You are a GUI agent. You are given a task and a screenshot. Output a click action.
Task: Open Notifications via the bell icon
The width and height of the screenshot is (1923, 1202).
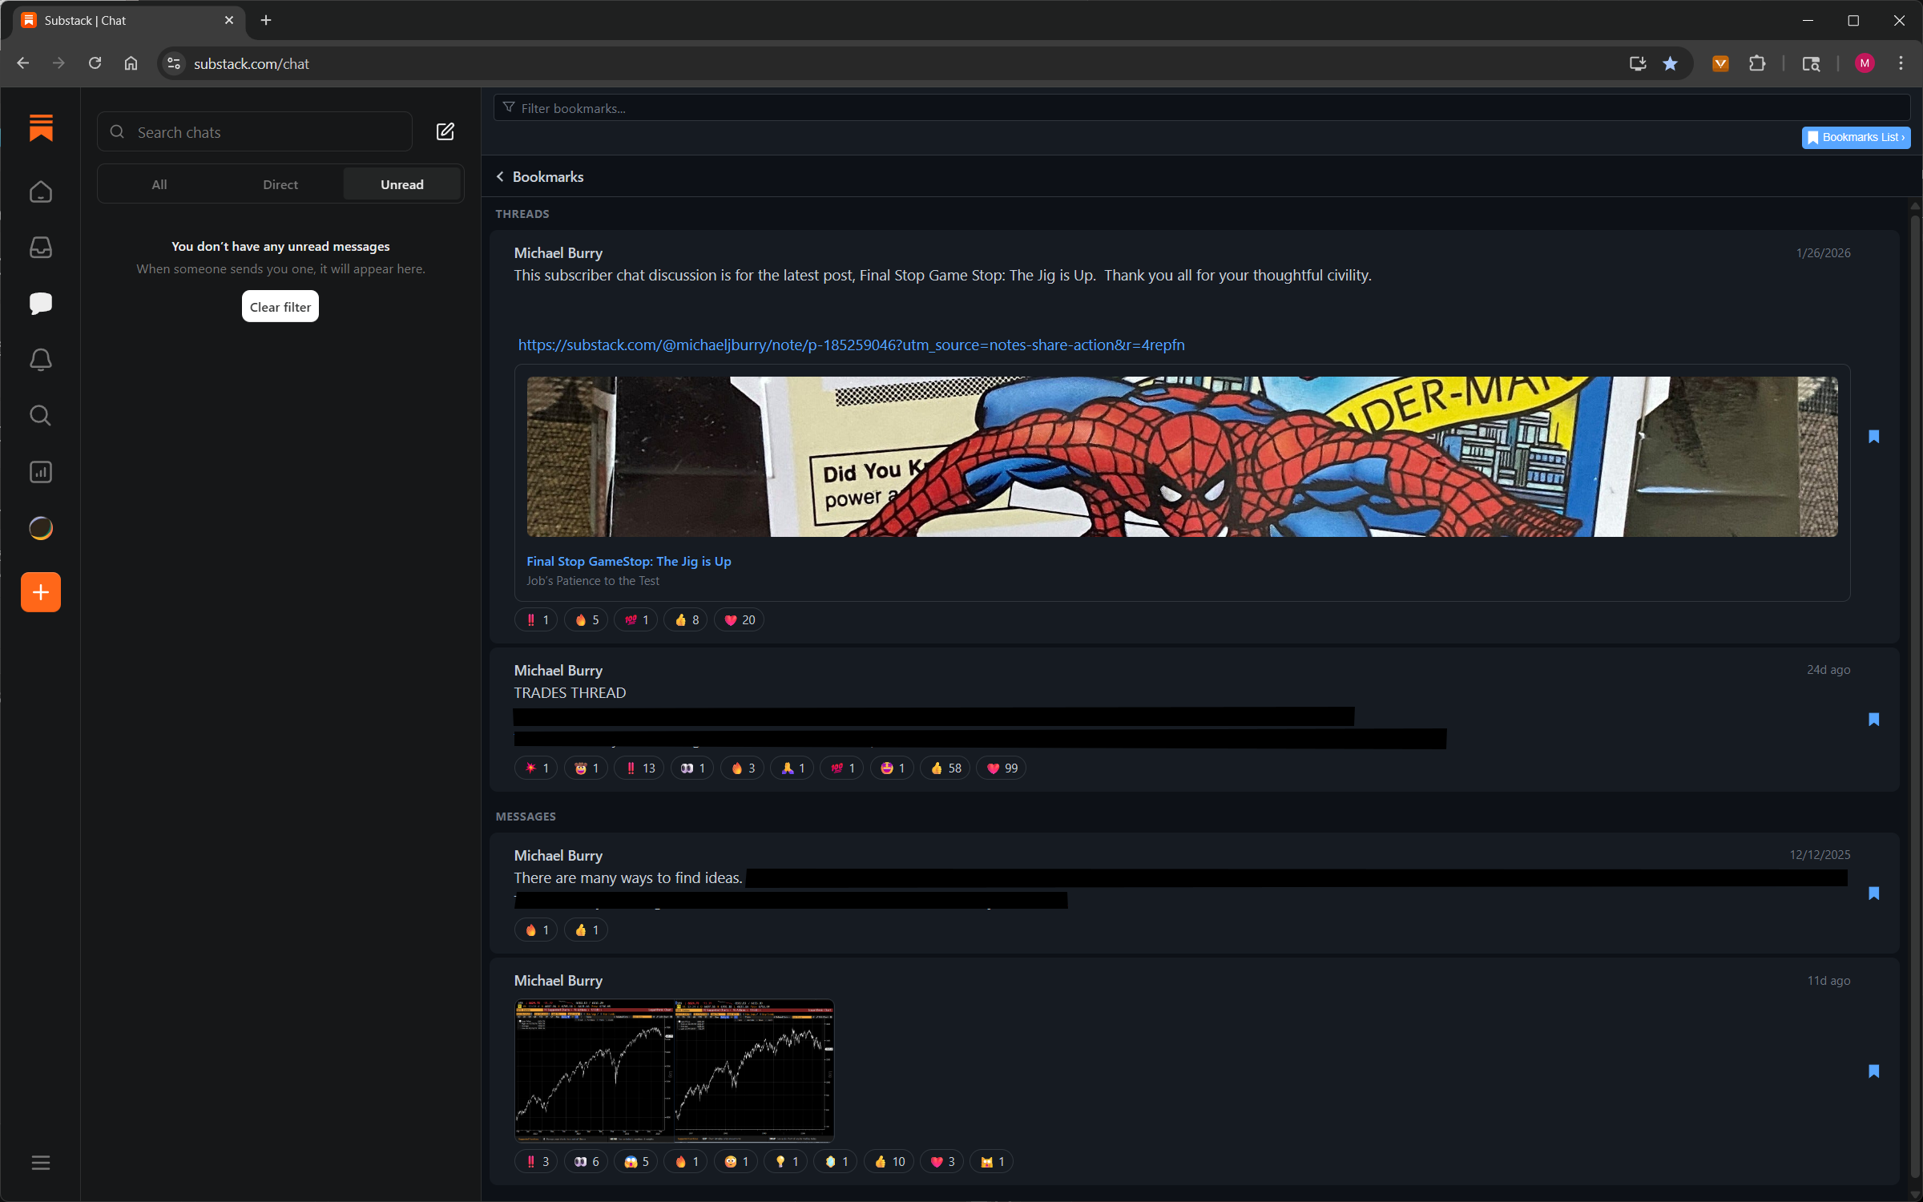pyautogui.click(x=40, y=359)
